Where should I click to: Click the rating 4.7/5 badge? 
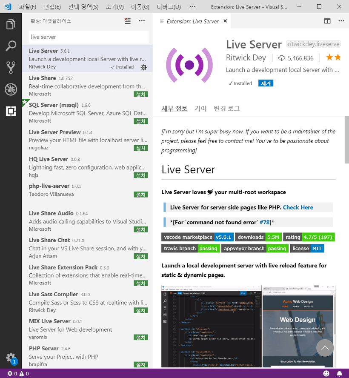pyautogui.click(x=309, y=237)
